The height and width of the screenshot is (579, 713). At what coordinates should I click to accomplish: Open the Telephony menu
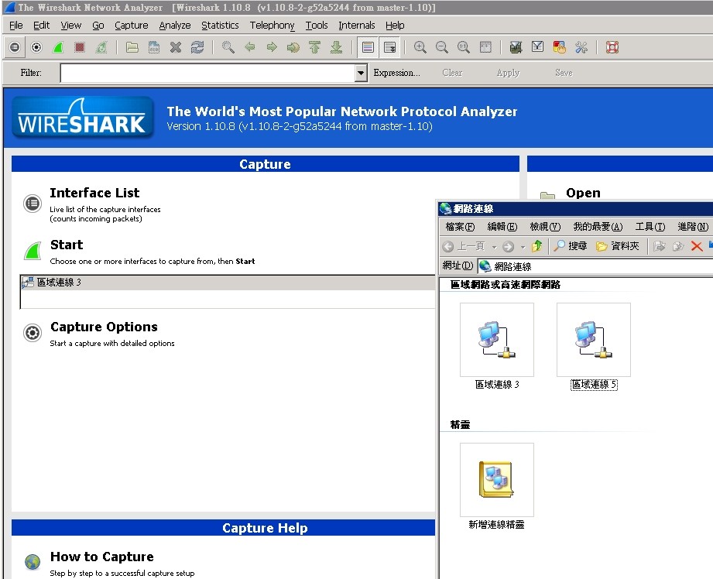click(x=272, y=26)
